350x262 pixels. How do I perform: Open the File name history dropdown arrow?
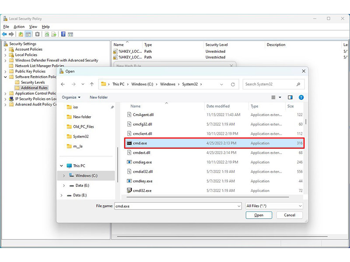(x=239, y=206)
